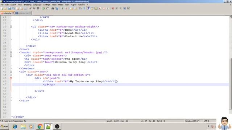
Task: Collapse the post div fold at line 45
Action: [11, 78]
